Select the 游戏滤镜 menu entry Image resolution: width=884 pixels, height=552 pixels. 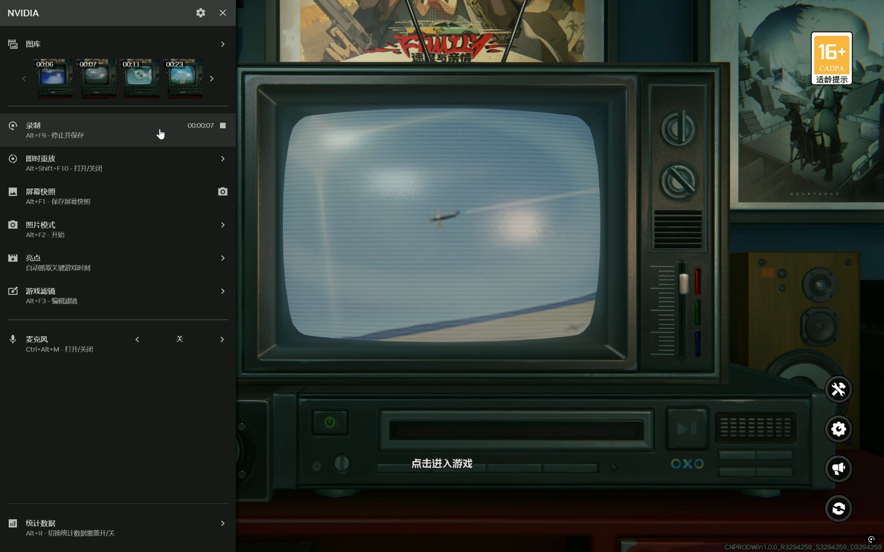point(118,295)
